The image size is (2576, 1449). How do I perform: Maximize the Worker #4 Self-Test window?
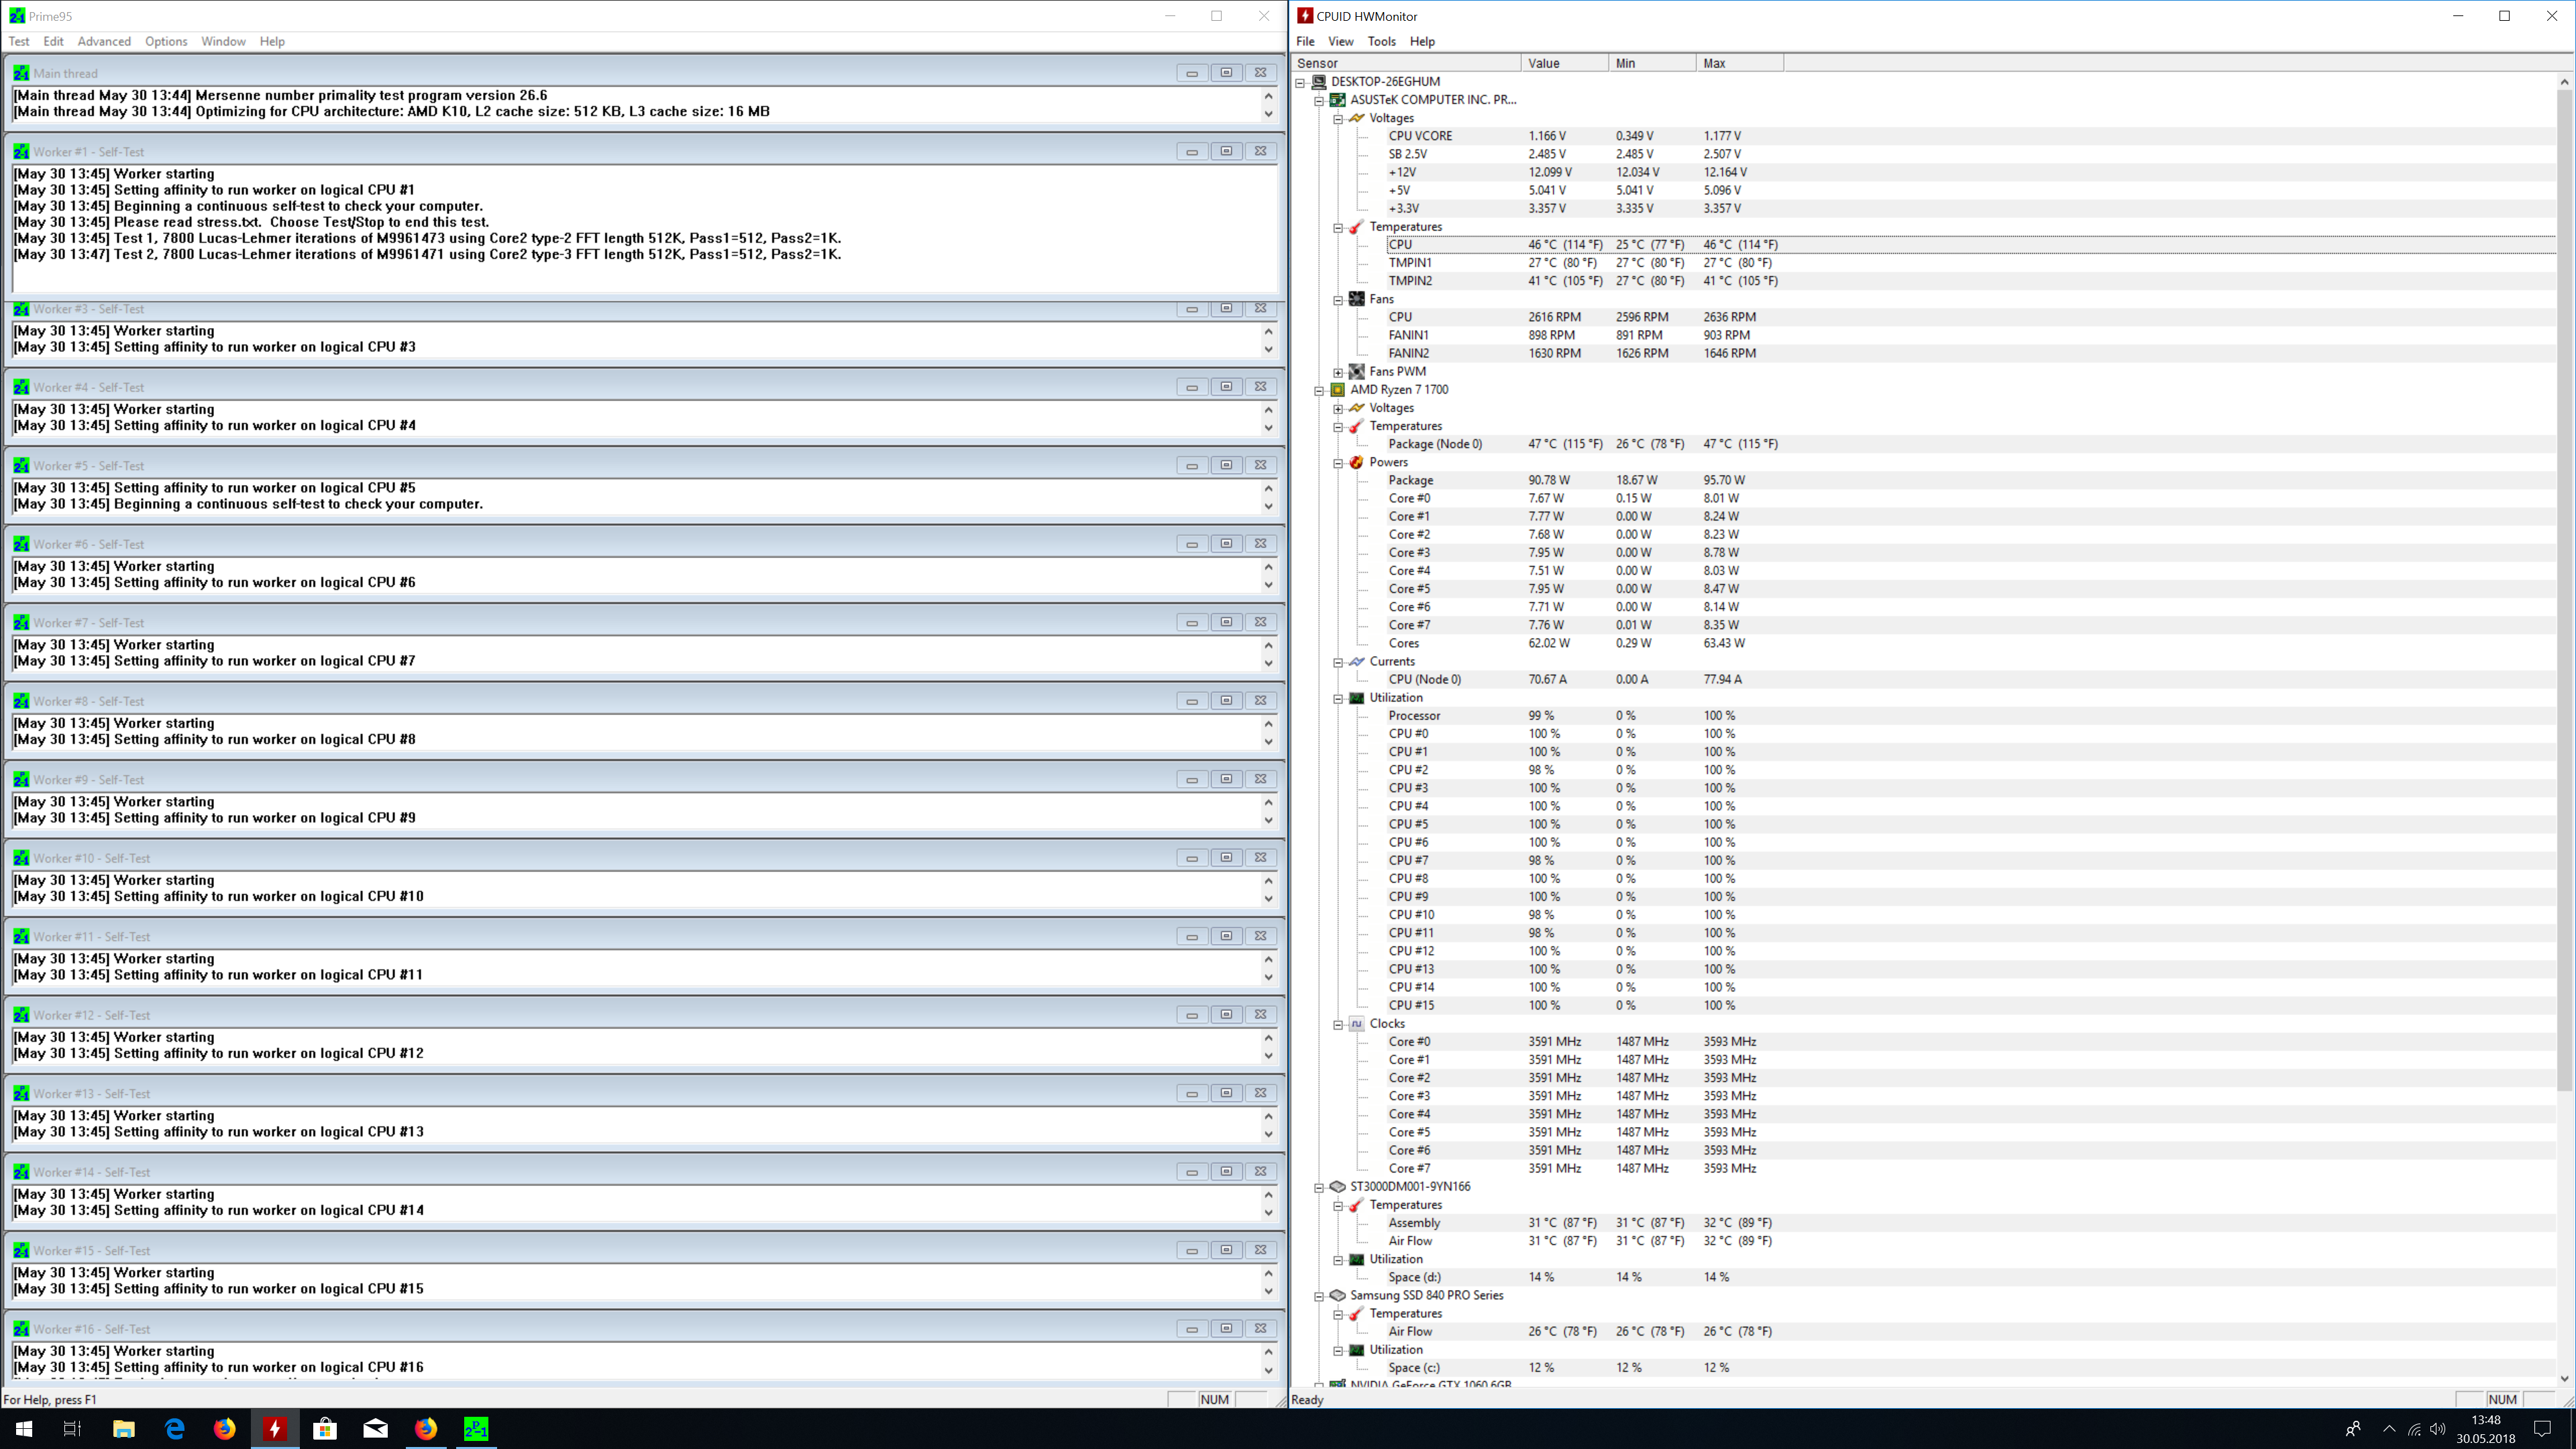[1226, 387]
